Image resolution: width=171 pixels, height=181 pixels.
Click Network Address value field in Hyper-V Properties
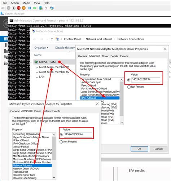(x=78, y=134)
